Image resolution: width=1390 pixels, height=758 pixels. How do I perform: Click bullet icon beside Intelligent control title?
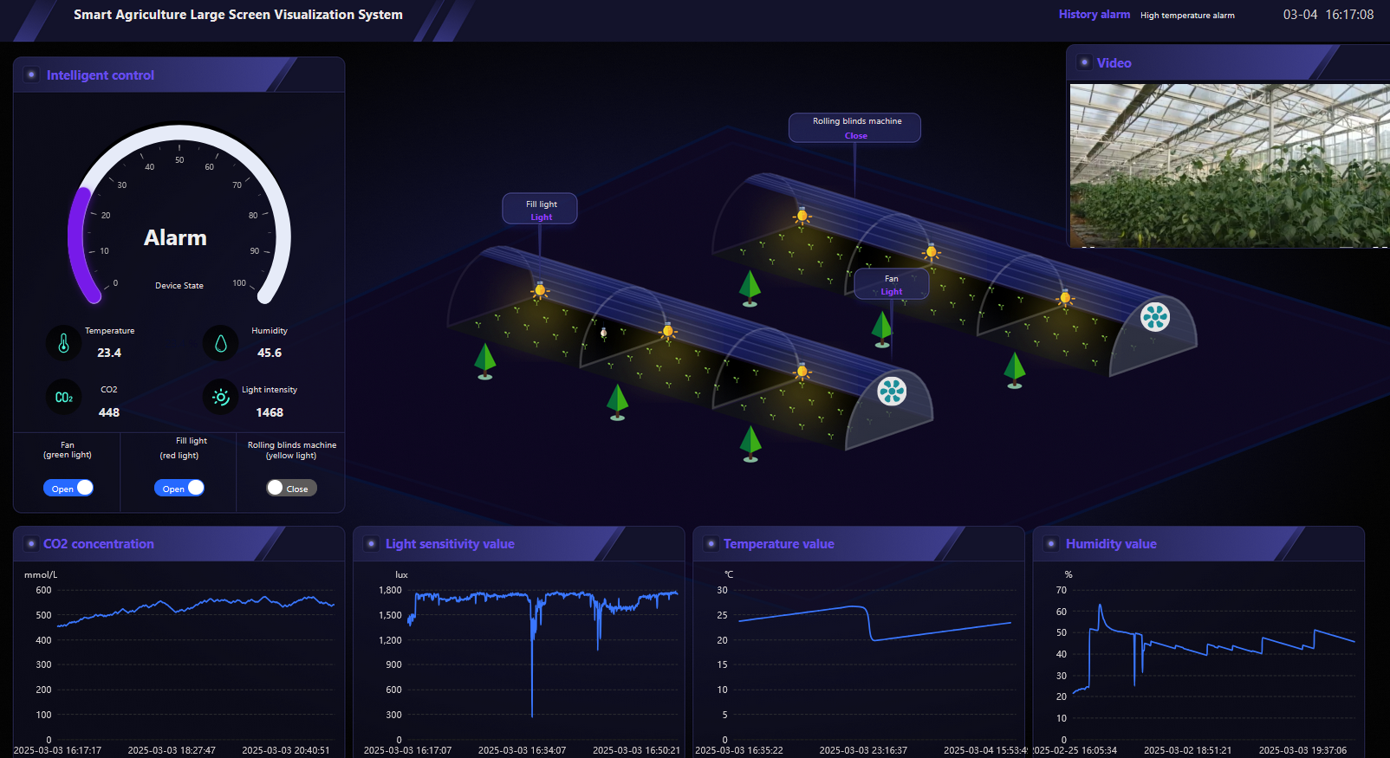[31, 75]
